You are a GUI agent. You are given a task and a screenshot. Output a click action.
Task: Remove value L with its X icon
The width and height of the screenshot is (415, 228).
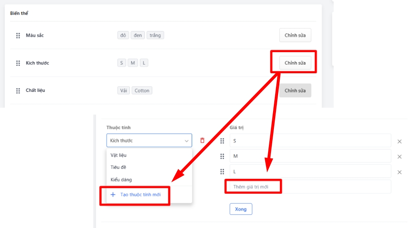click(x=400, y=172)
